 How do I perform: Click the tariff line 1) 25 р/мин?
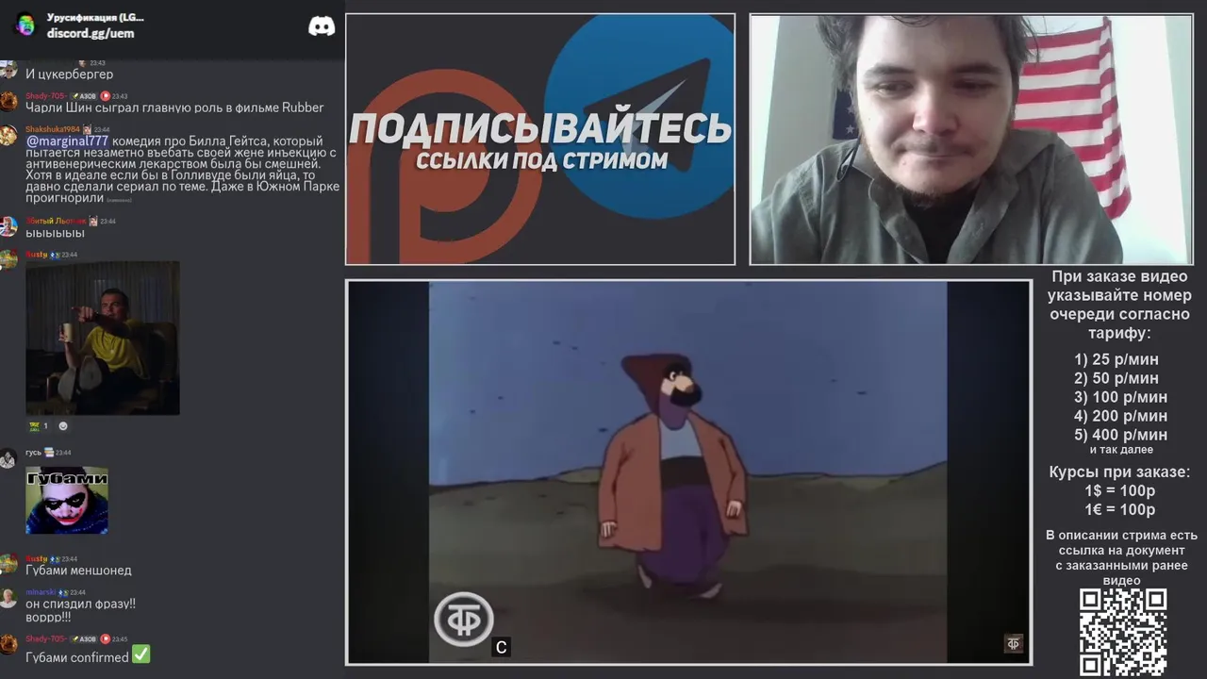(1116, 359)
